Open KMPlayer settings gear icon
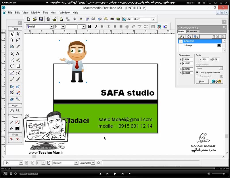Screen dimensions: 230x178 pyautogui.click(x=16, y=174)
